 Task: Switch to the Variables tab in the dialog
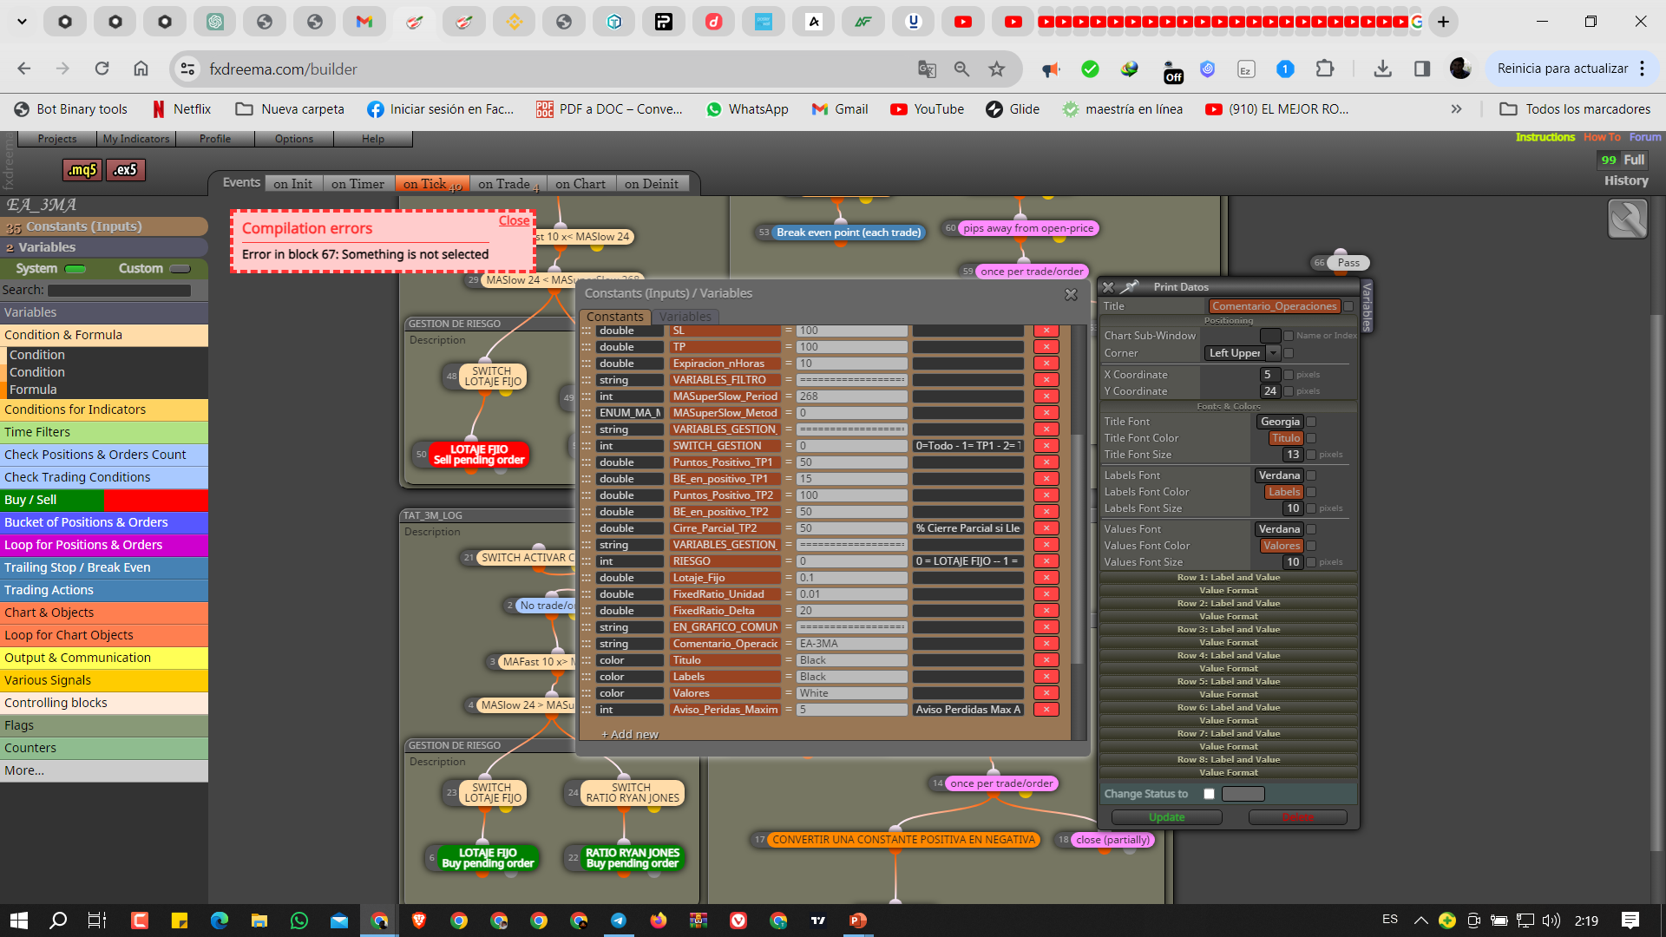[x=685, y=317]
